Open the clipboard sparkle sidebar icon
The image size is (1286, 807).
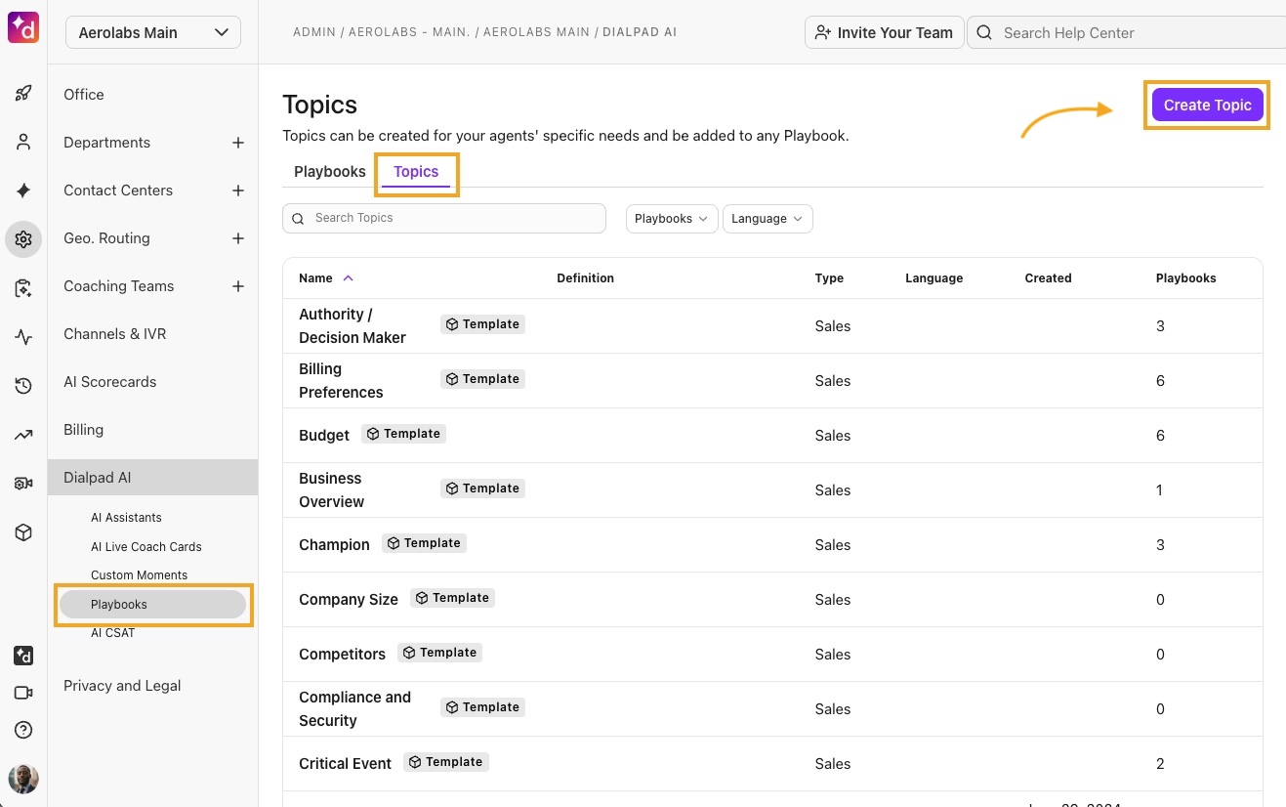(x=23, y=288)
